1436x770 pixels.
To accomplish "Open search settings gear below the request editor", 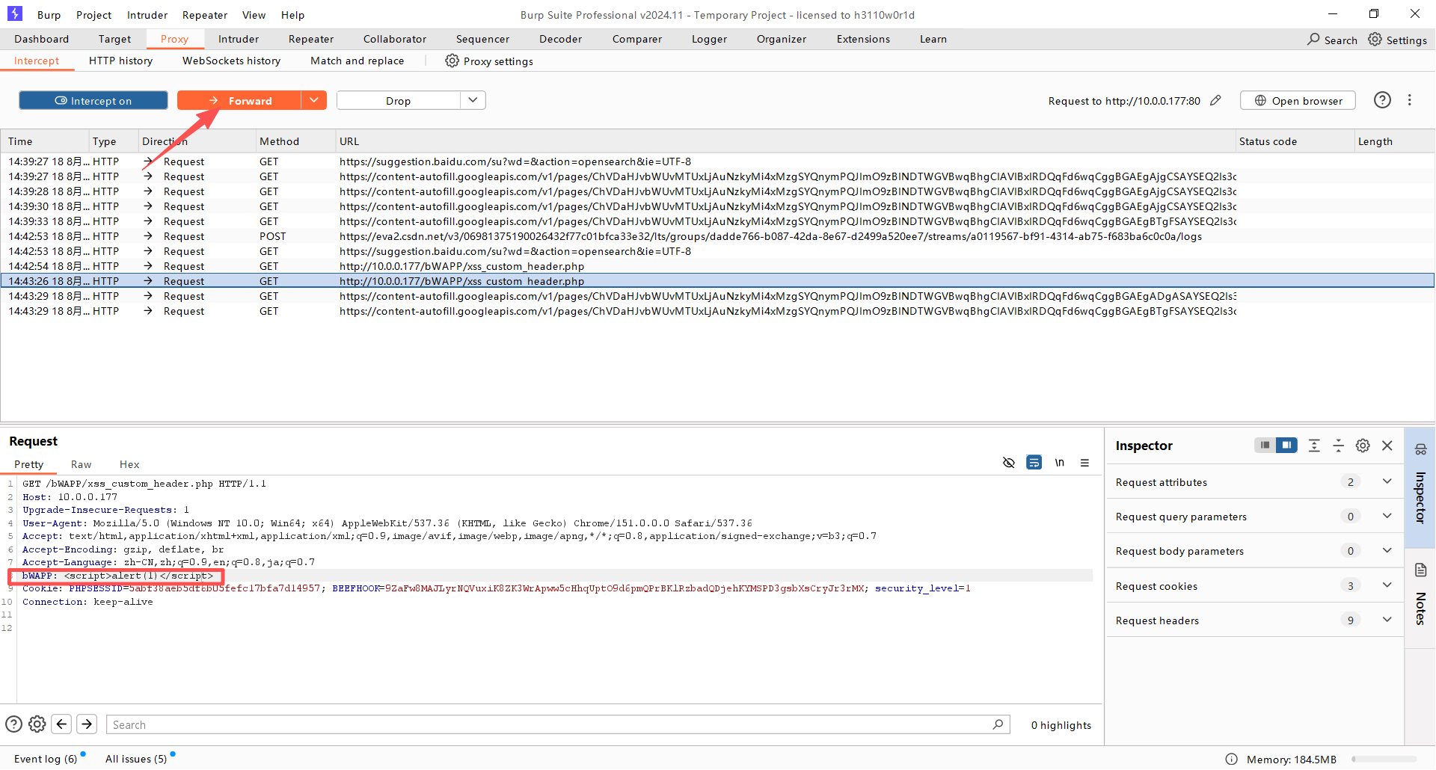I will coord(37,724).
